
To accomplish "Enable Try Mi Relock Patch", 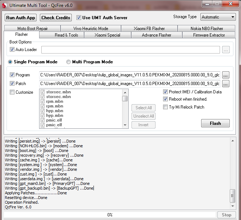I will pos(165,107).
